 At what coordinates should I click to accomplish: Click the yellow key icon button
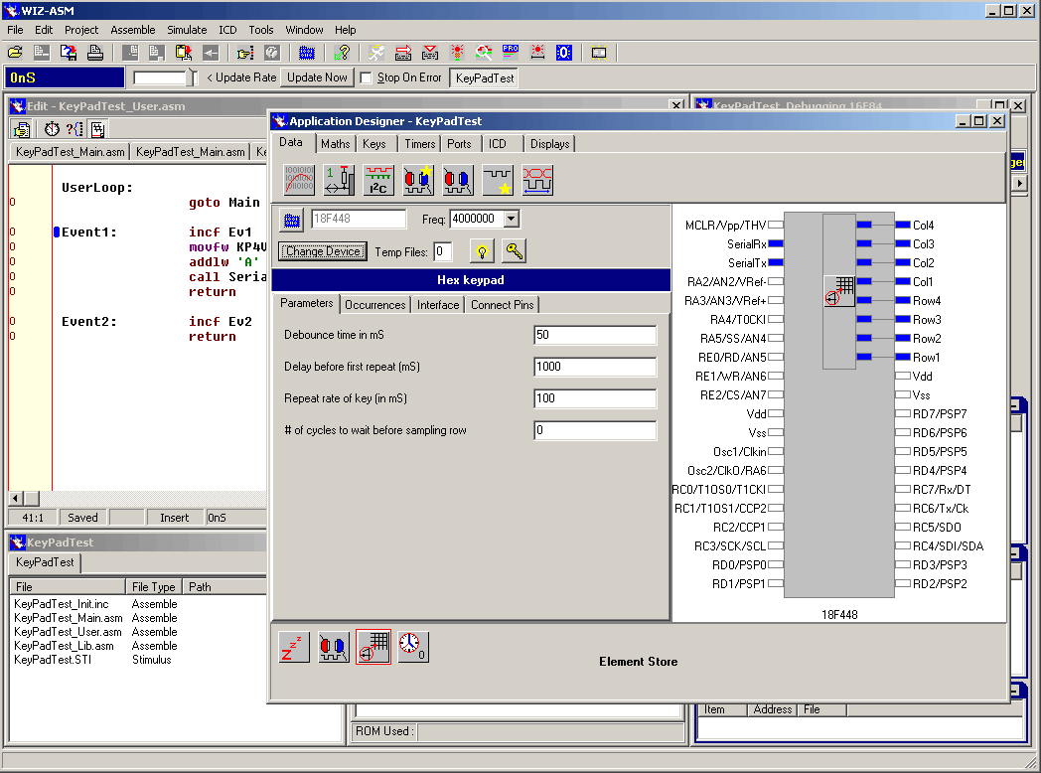coord(514,251)
